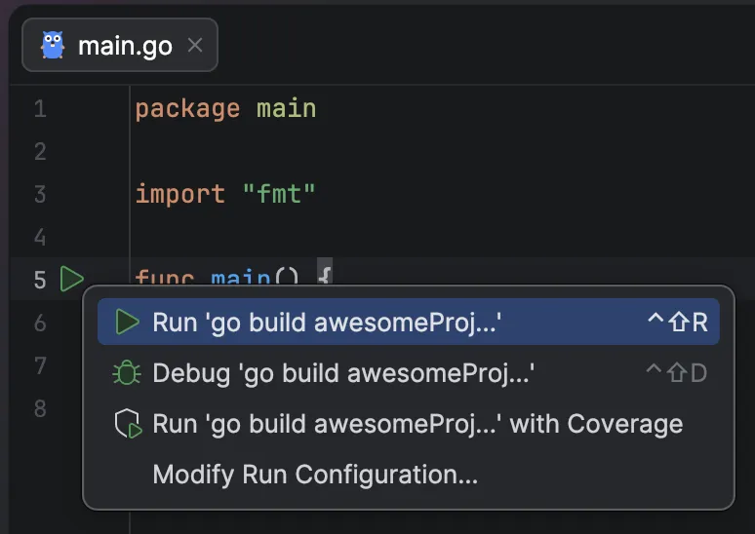Place cursor on the "package" keyword

coord(187,108)
